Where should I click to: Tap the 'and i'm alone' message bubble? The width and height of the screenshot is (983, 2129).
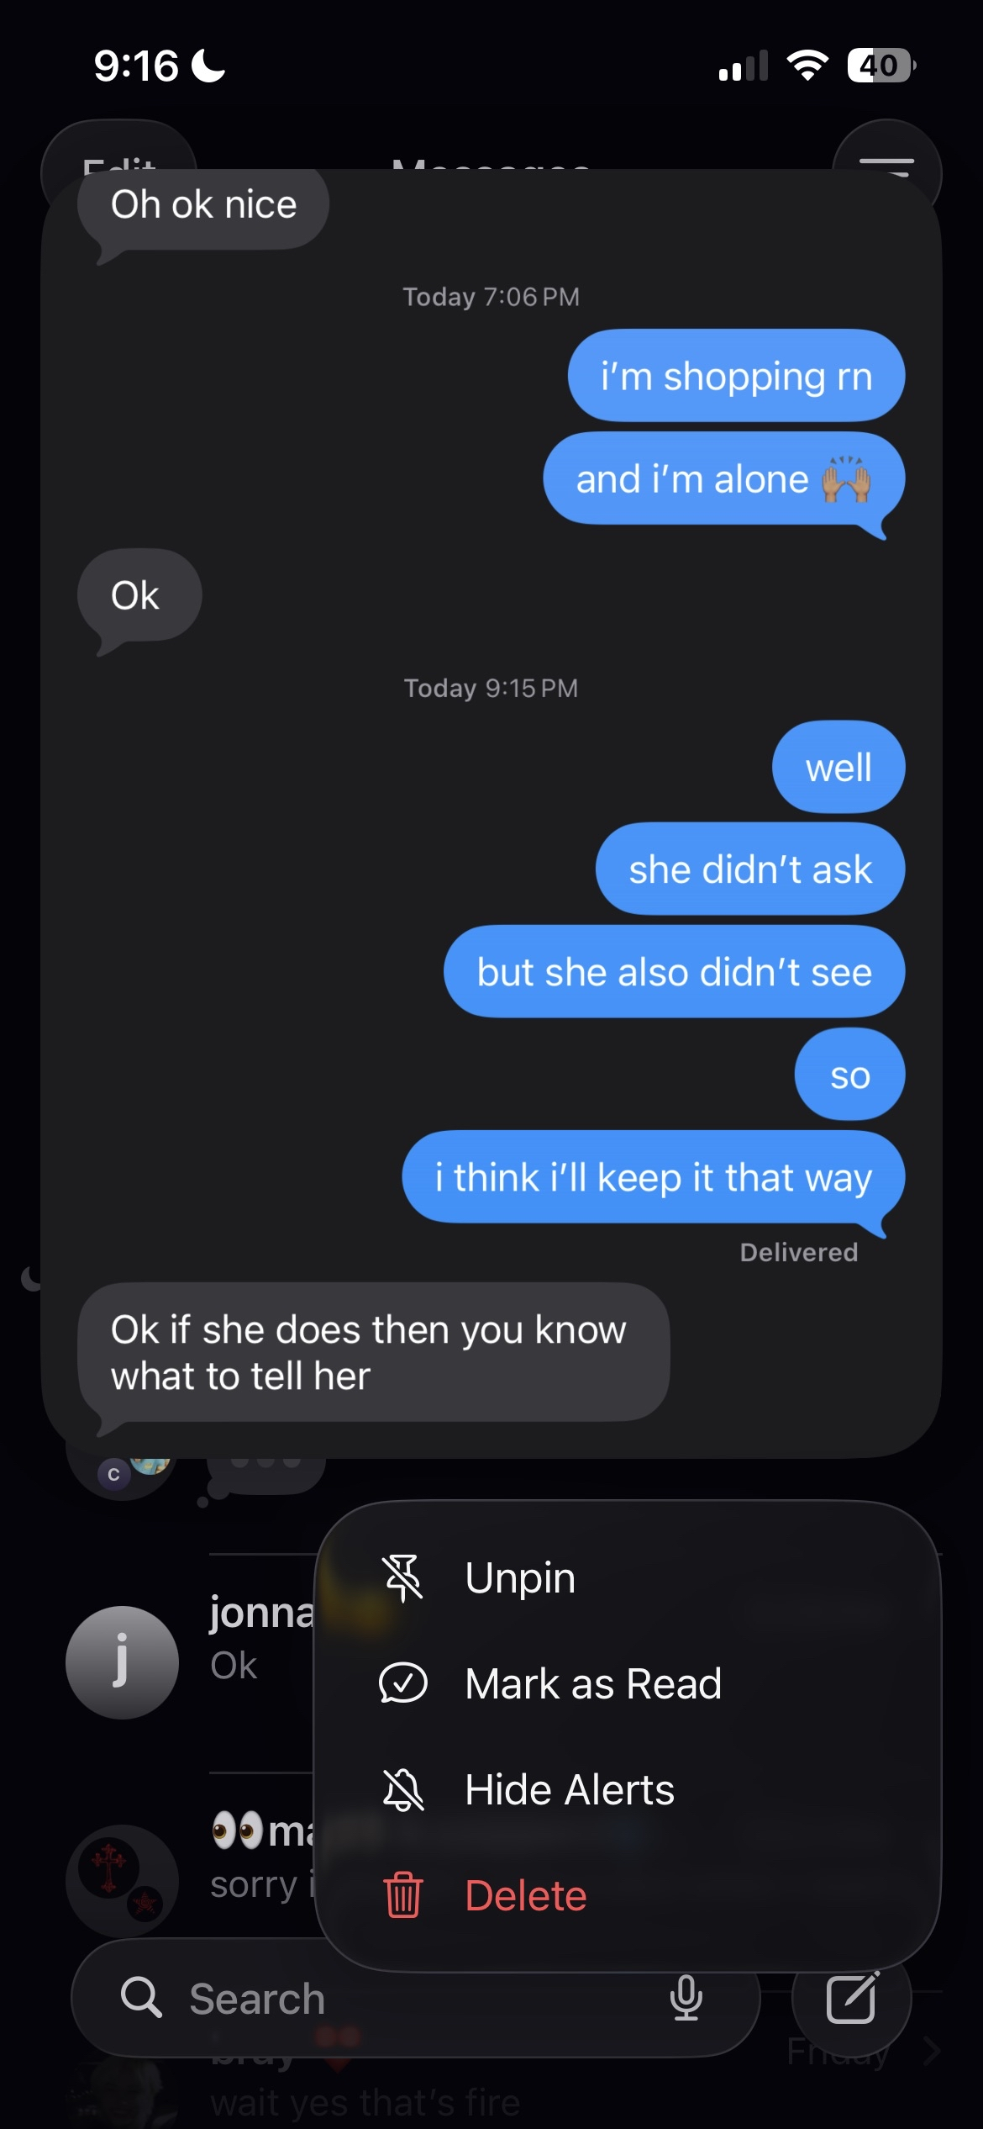pyautogui.click(x=724, y=479)
